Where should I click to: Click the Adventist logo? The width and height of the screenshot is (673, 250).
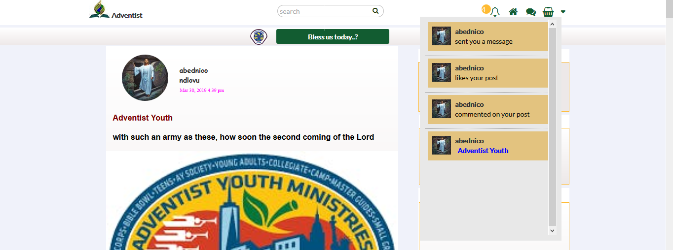(x=99, y=10)
